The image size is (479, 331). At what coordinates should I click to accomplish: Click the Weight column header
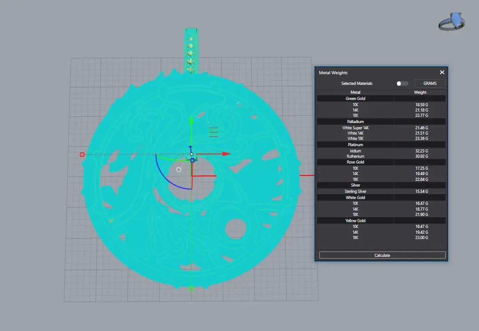coord(420,92)
